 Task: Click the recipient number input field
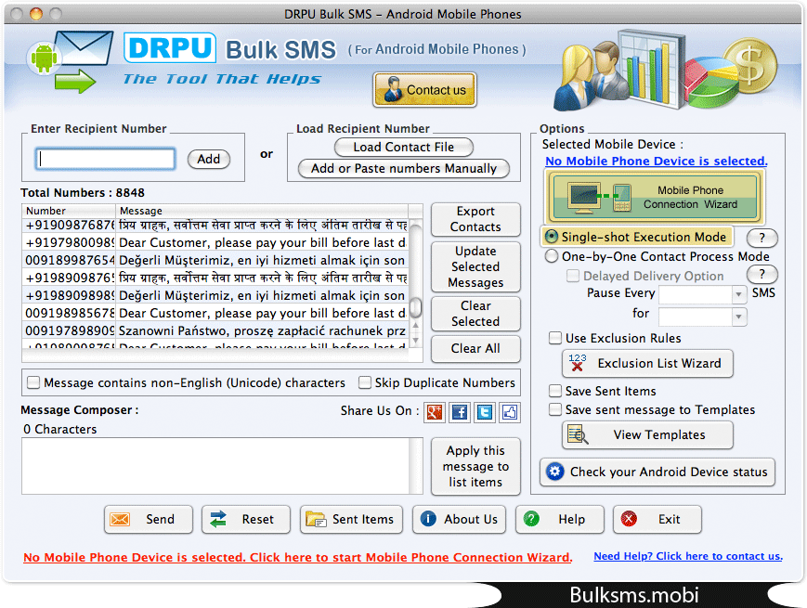coord(105,159)
